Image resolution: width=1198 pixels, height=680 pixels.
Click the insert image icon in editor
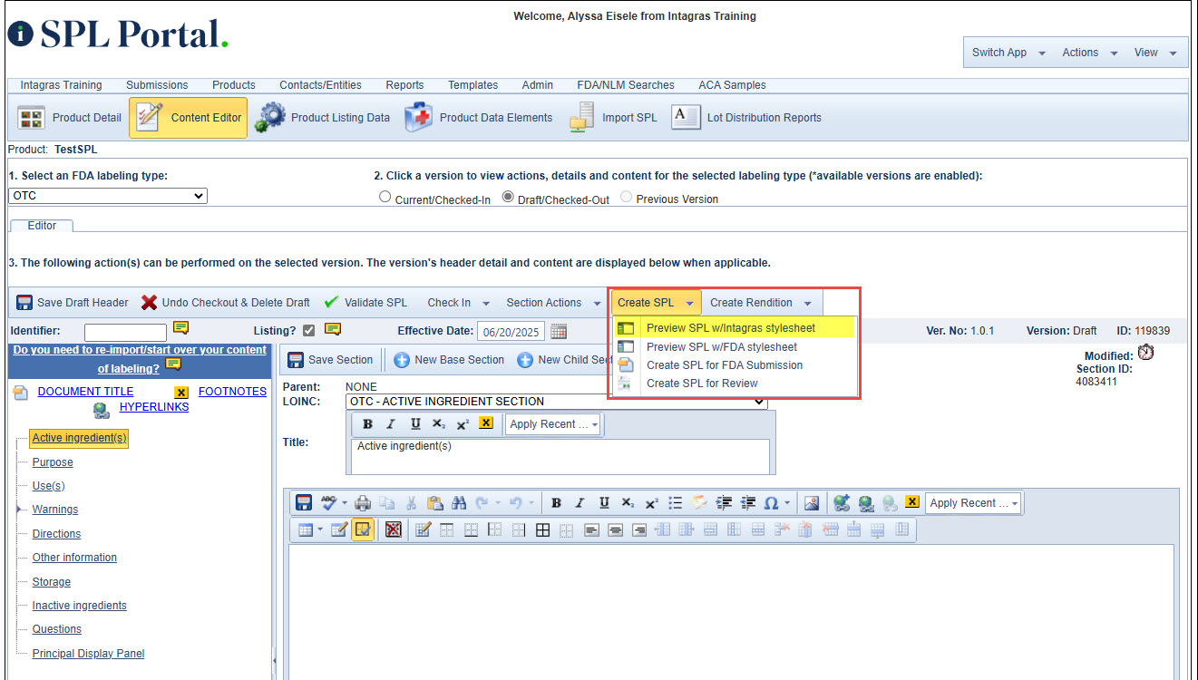[812, 503]
